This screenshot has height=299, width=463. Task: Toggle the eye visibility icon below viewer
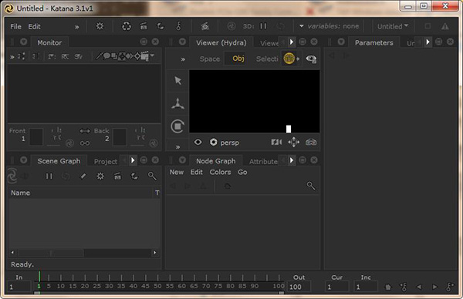pos(198,142)
